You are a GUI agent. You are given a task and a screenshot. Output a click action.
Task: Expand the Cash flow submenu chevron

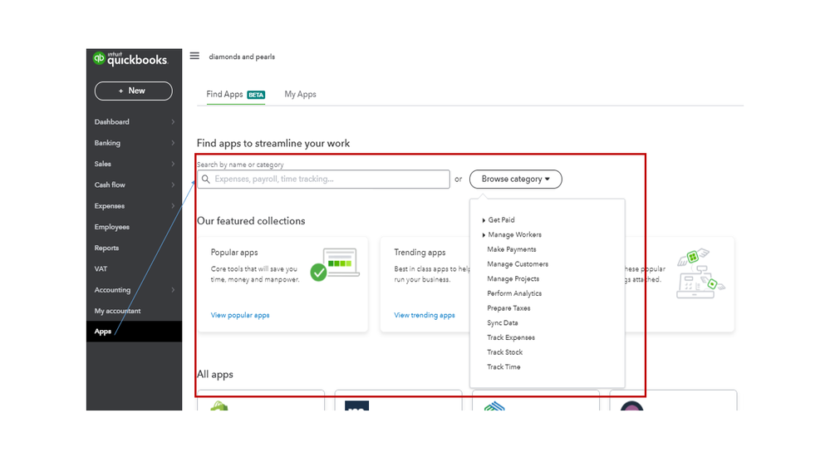coord(173,184)
